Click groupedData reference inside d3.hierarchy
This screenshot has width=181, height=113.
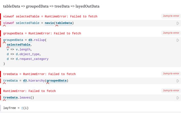click(57, 81)
